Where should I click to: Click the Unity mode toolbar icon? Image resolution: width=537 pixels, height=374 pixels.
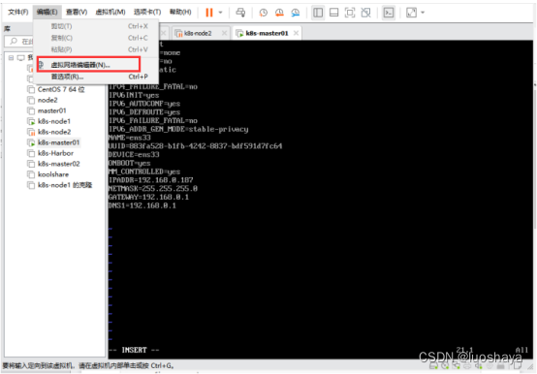coord(365,13)
